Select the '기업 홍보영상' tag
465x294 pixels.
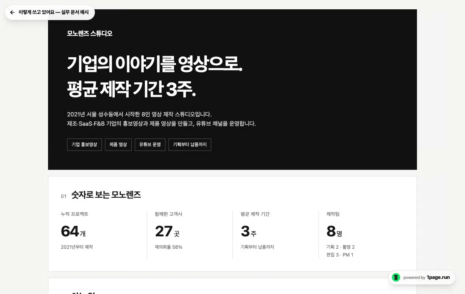[84, 145]
